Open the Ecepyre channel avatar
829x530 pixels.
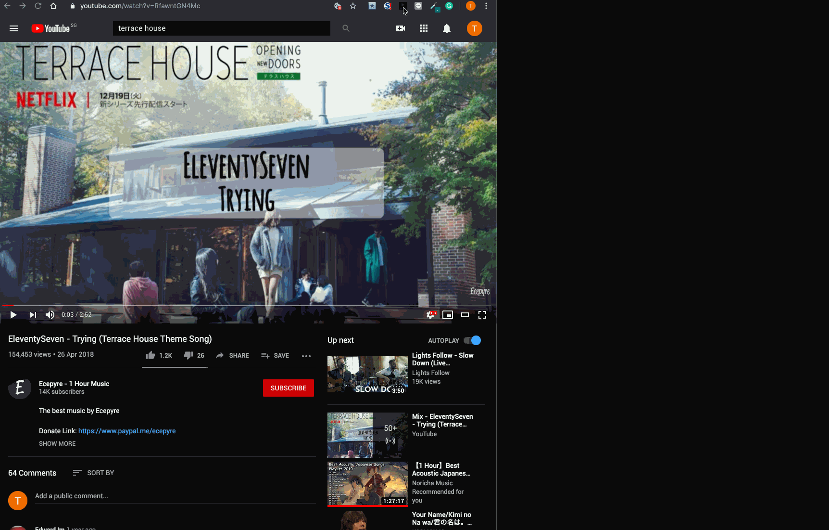[x=20, y=388]
